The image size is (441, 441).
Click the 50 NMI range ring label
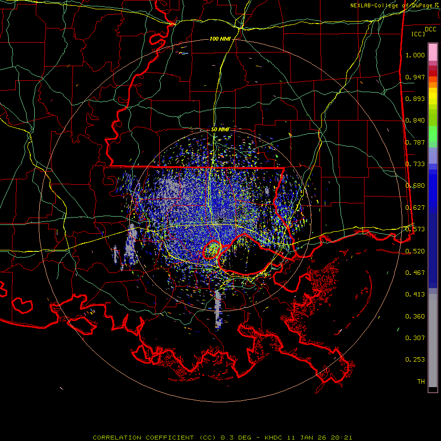220,129
